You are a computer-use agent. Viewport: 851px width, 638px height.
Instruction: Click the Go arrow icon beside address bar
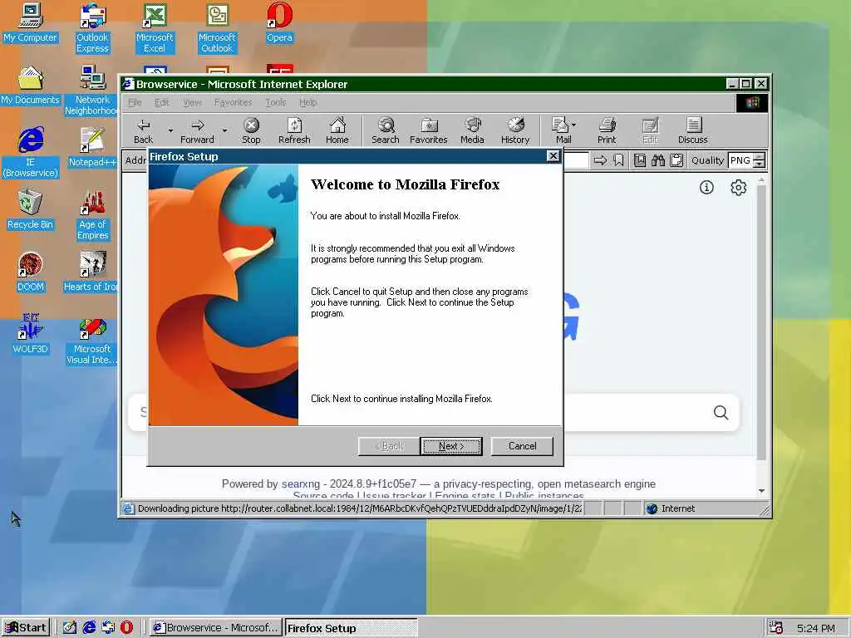(x=600, y=160)
